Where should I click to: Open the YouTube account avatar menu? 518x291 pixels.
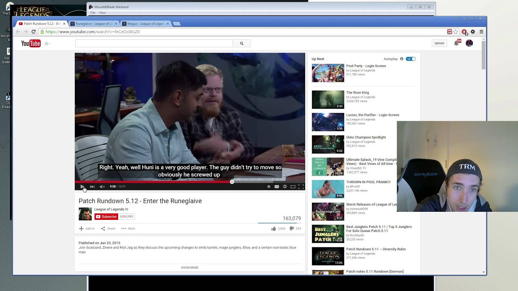click(469, 43)
